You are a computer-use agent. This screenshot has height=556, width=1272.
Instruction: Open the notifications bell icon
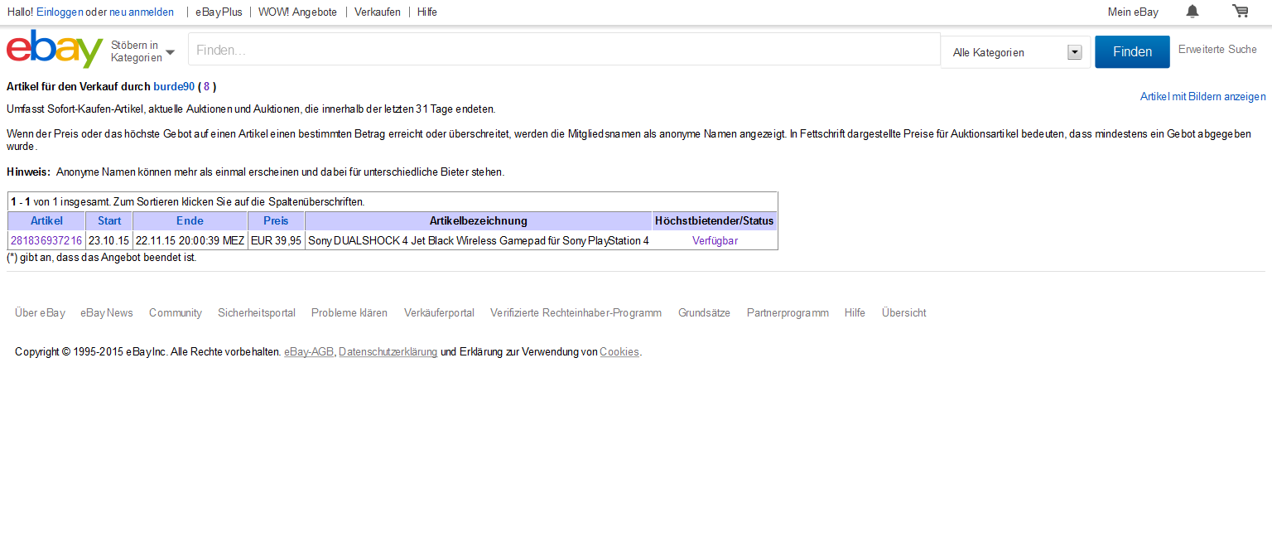[x=1192, y=12]
